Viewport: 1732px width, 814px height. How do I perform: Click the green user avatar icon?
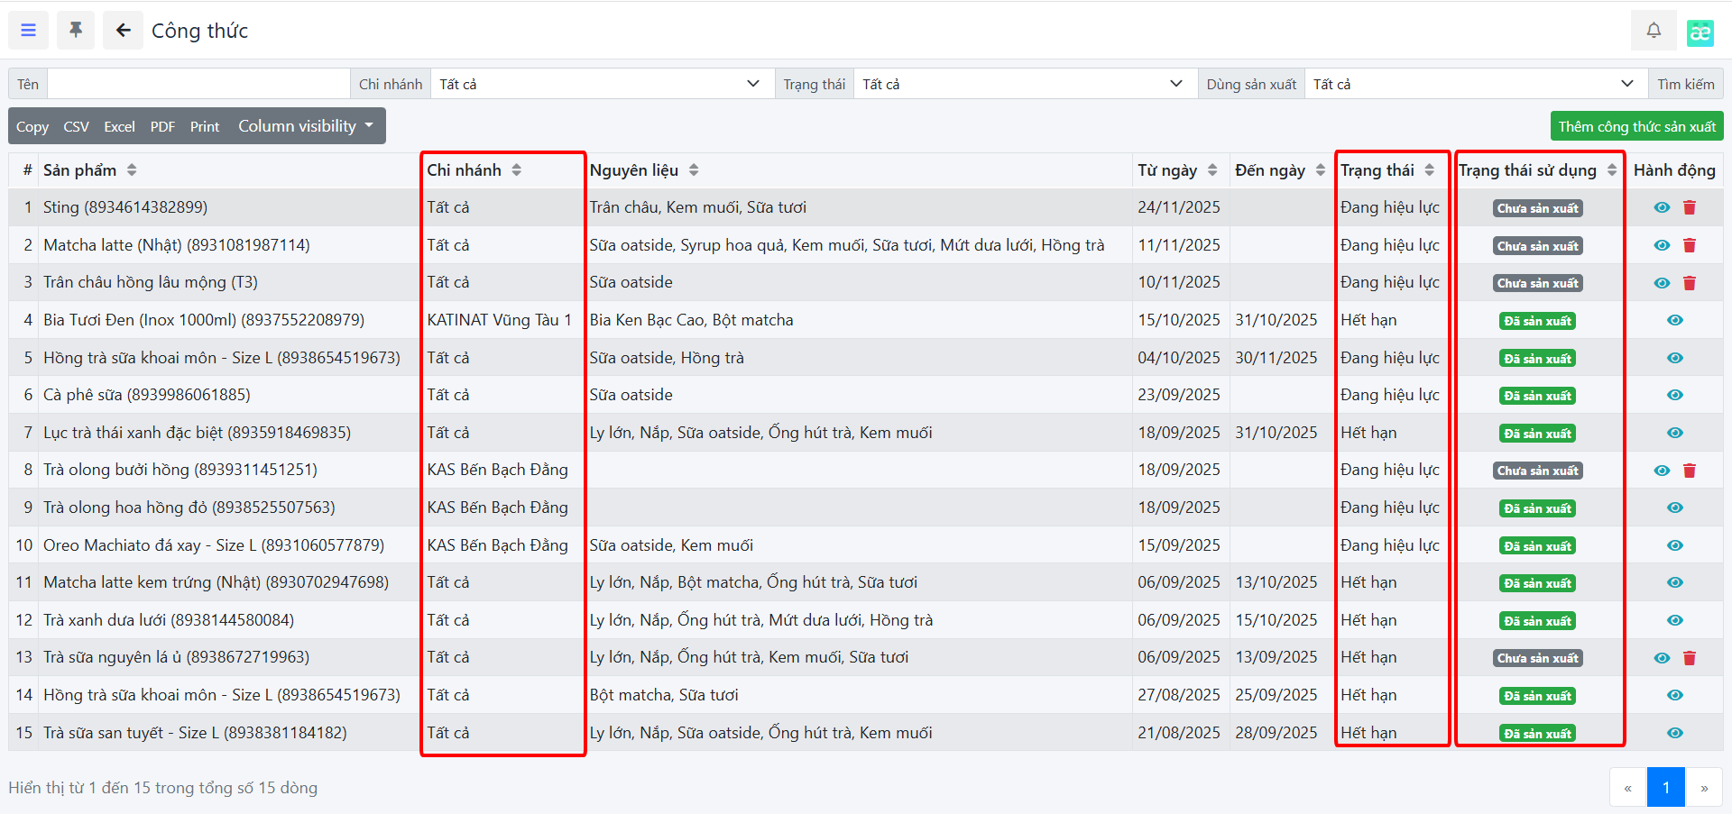point(1700,32)
